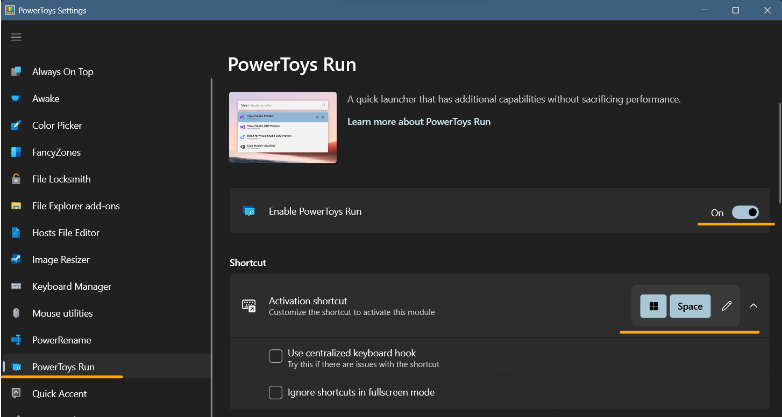Maximize the PowerToys Settings window
Image resolution: width=782 pixels, height=417 pixels.
[x=736, y=10]
